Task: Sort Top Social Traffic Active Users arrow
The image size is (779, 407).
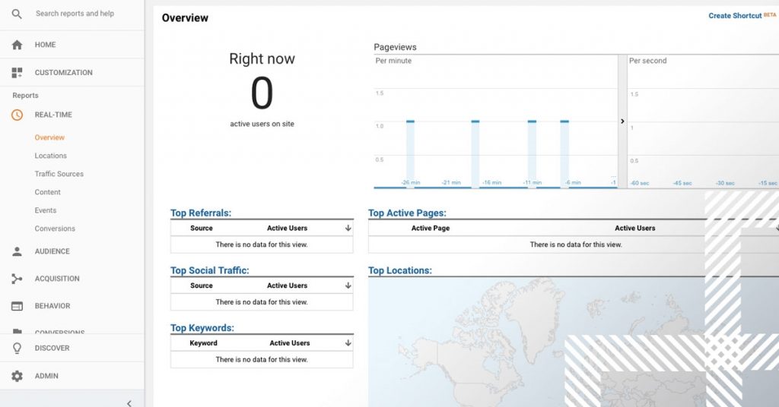Action: pos(348,286)
